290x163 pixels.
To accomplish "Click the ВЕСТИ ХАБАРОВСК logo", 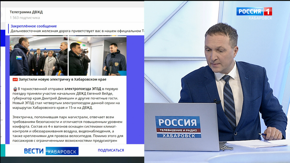I will click(x=51, y=151).
